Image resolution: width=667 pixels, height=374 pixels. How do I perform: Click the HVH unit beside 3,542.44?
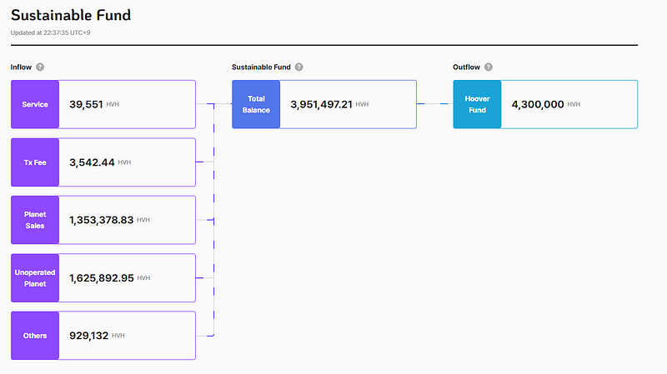tap(124, 162)
